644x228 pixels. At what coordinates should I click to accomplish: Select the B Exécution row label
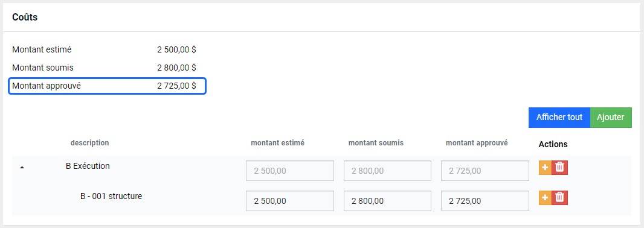(x=88, y=166)
